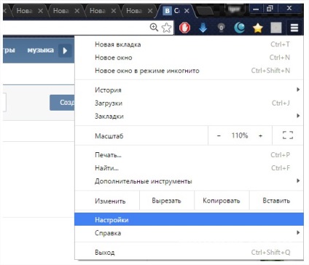Click the yellow star extension icon
This screenshot has width=309, height=265.
tap(258, 28)
